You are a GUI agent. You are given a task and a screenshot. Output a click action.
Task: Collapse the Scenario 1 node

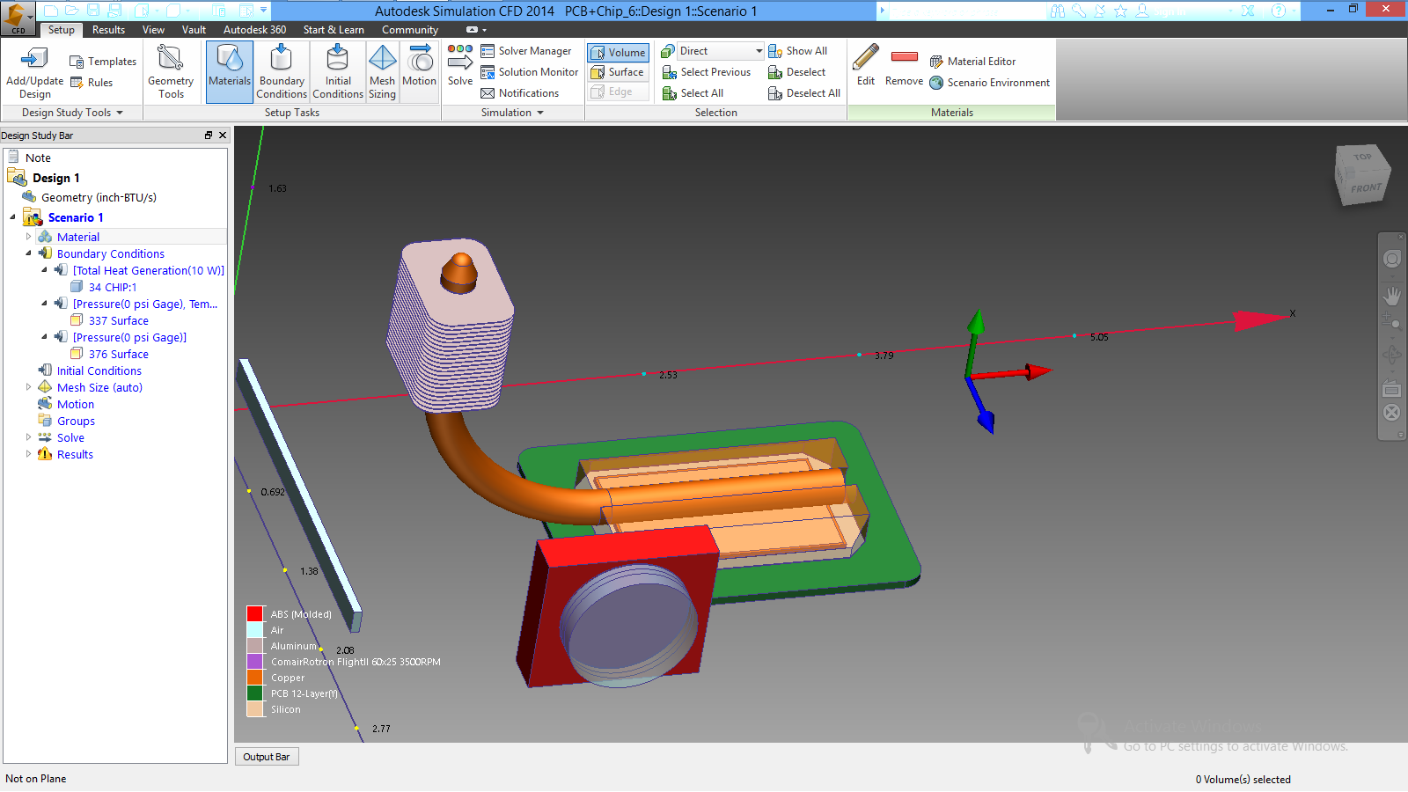(12, 217)
